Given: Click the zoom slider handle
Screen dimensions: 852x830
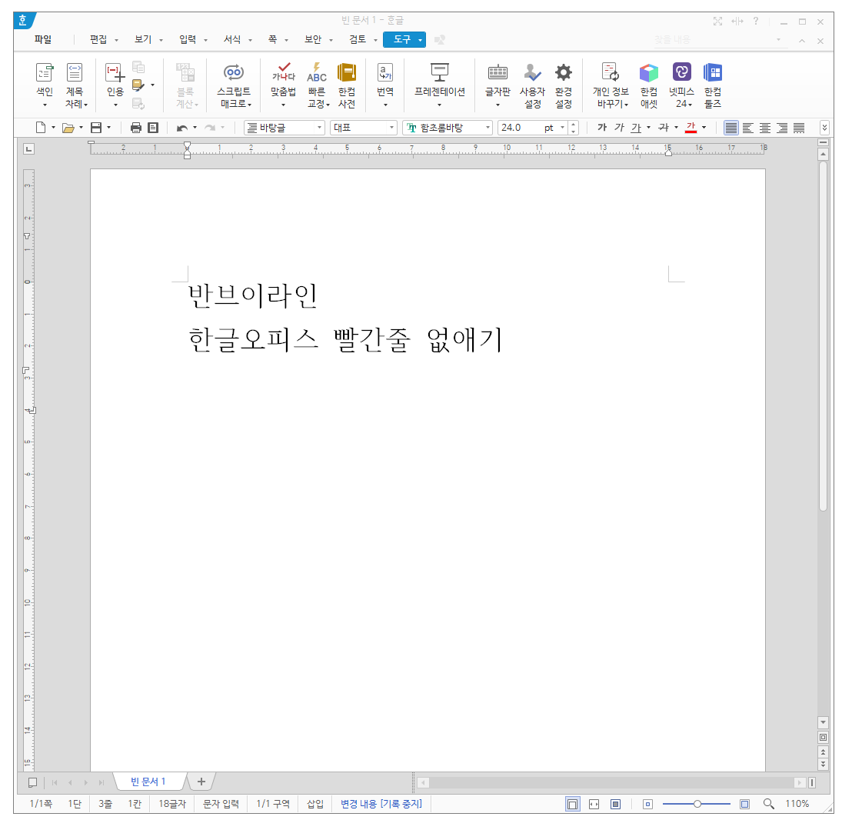Looking at the screenshot, I should tap(697, 803).
